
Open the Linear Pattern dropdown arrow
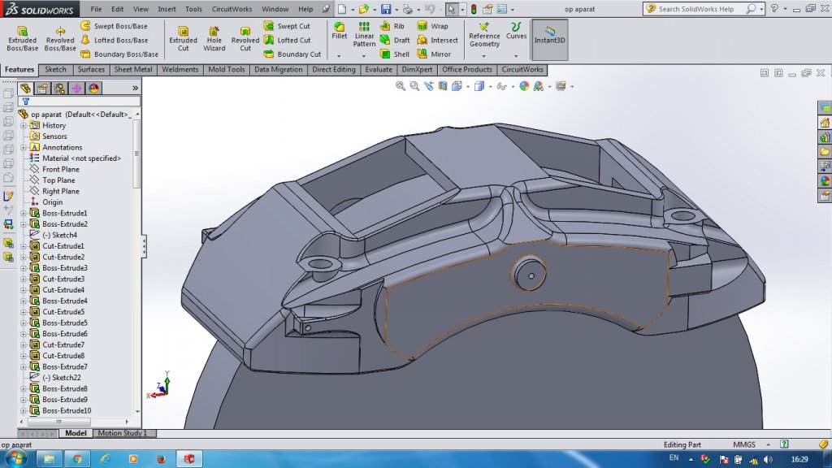pyautogui.click(x=364, y=55)
